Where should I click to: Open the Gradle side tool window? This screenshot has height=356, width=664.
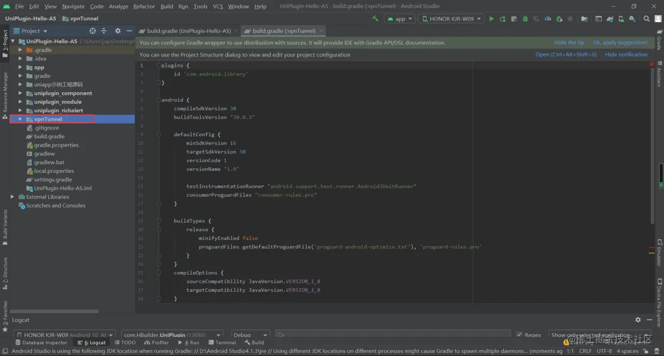click(x=659, y=40)
